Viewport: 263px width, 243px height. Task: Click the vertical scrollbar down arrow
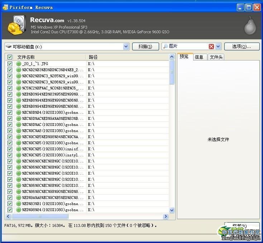(172, 210)
